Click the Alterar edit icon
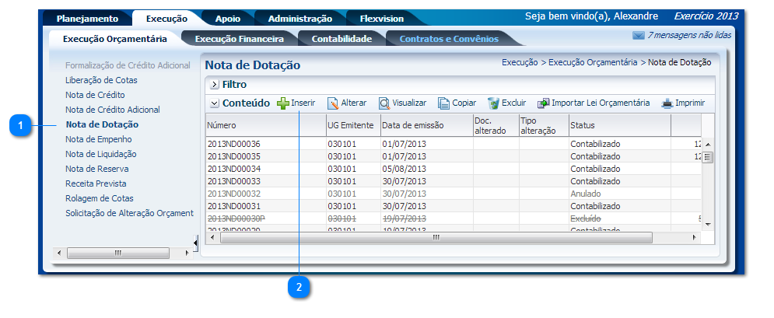 333,103
